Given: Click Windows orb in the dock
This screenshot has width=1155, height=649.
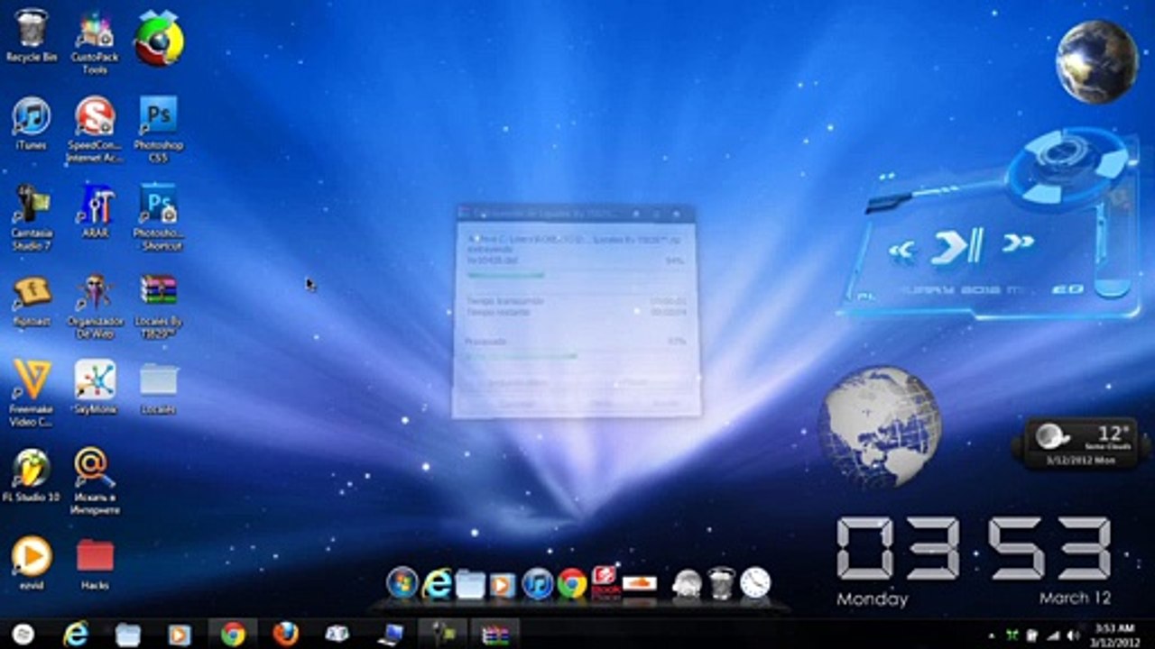Looking at the screenshot, I should tap(402, 583).
